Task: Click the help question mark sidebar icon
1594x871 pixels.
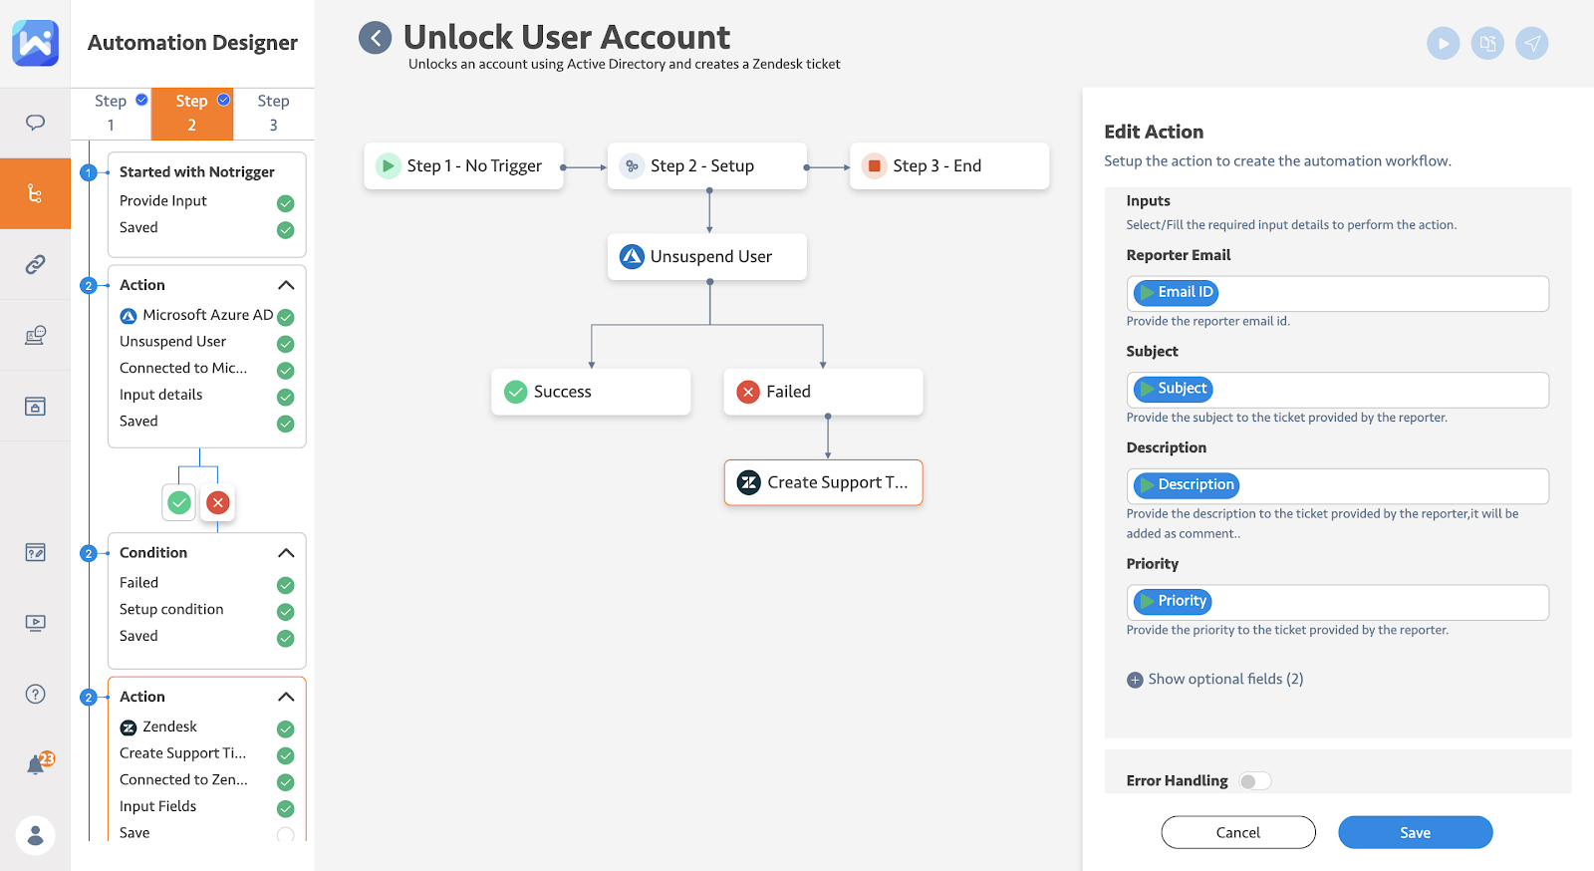Action: coord(35,694)
